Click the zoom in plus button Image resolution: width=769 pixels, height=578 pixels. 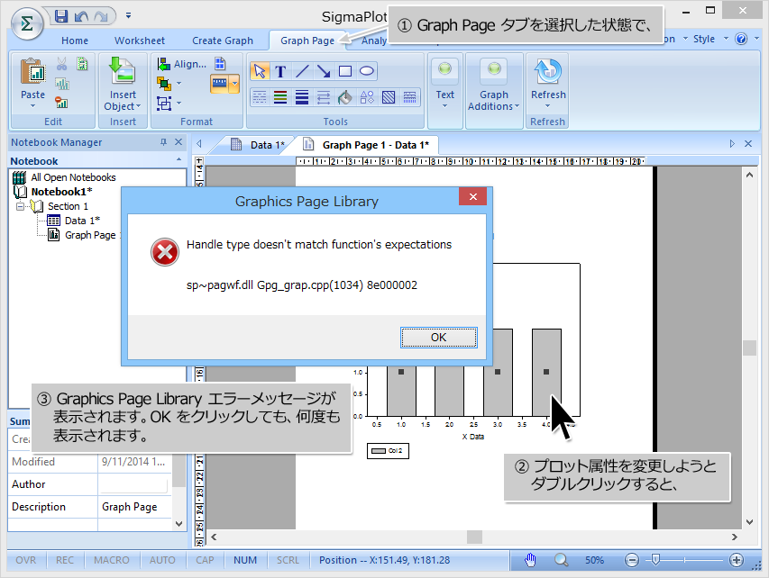click(x=737, y=560)
